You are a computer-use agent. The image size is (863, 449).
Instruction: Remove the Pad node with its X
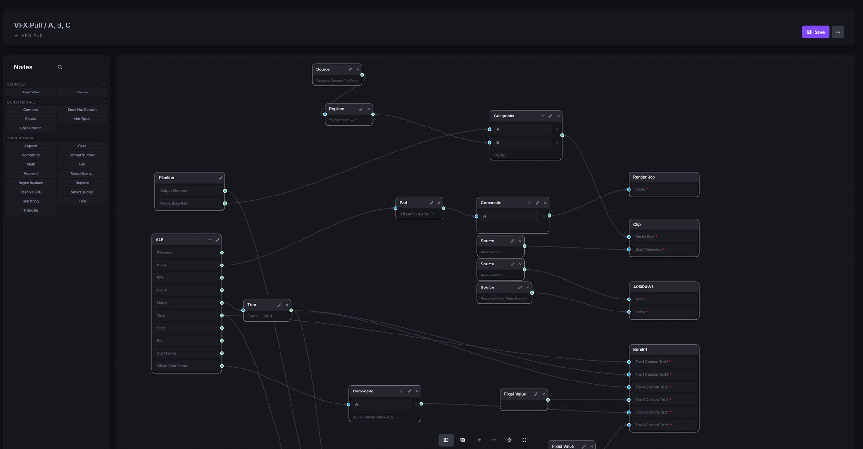point(439,203)
